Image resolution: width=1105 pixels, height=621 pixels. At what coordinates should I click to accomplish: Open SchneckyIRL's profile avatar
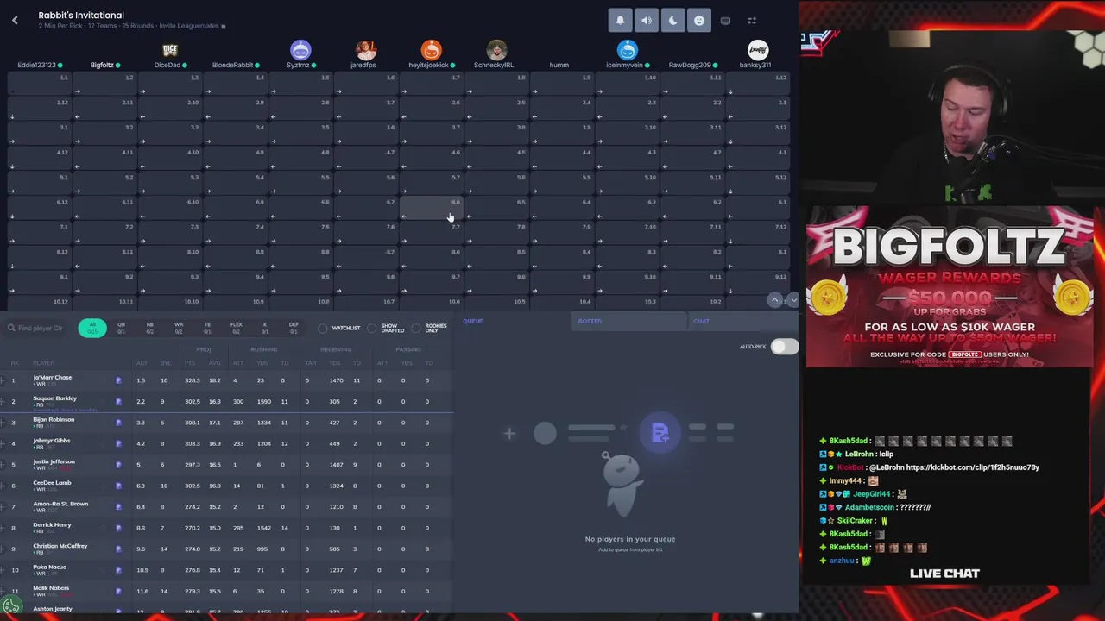496,50
